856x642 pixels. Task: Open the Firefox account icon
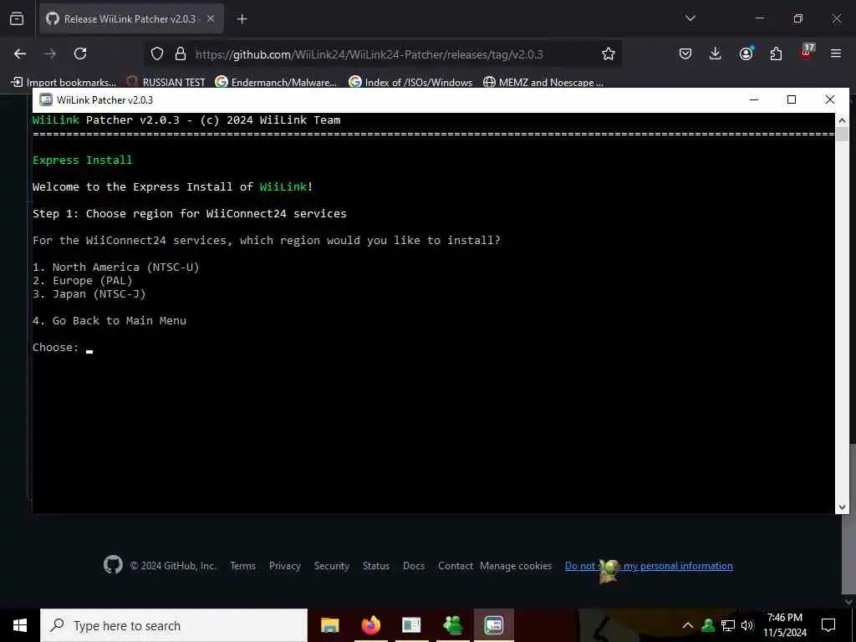tap(746, 53)
